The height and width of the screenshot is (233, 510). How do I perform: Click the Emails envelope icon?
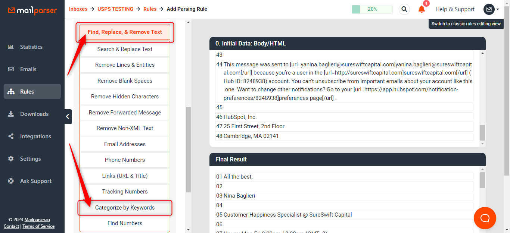click(11, 69)
